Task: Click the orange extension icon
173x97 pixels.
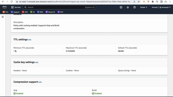Action: click(144, 2)
